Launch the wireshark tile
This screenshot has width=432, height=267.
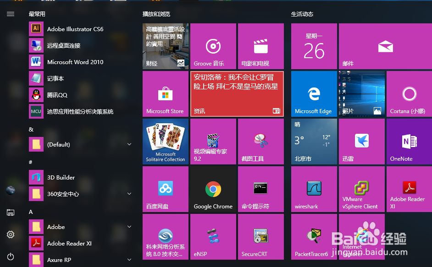click(314, 189)
